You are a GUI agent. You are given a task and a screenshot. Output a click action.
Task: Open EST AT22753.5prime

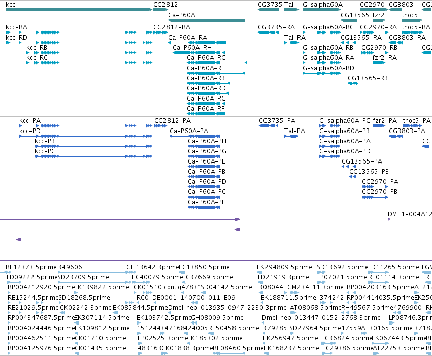coord(398,348)
